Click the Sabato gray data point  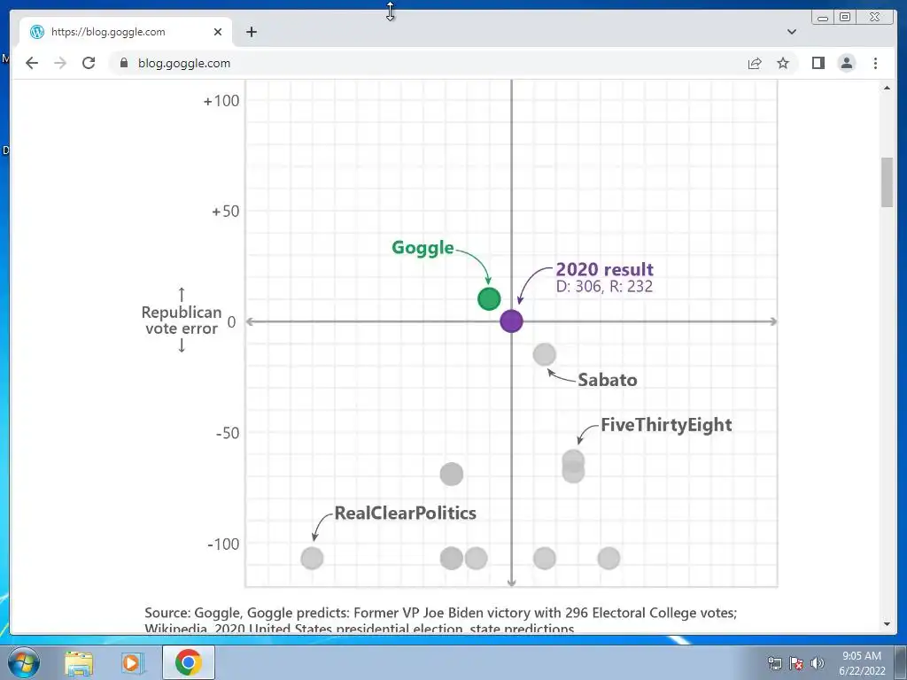[x=545, y=354]
